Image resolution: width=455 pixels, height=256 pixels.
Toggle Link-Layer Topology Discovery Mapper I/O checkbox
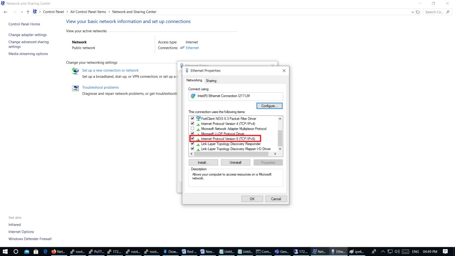pyautogui.click(x=192, y=149)
